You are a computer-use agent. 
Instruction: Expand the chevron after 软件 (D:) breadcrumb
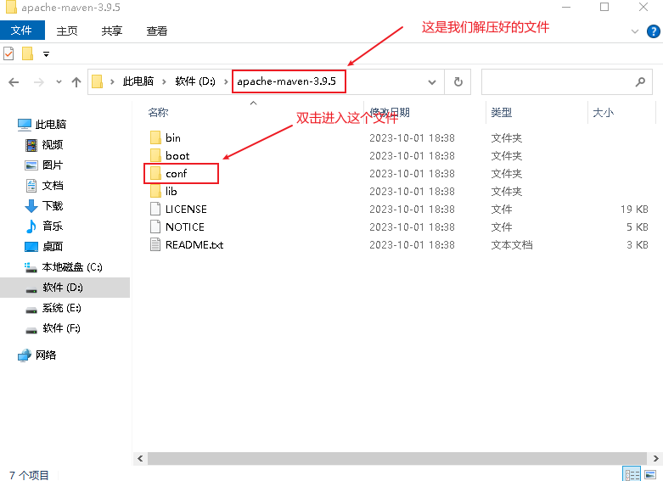226,81
